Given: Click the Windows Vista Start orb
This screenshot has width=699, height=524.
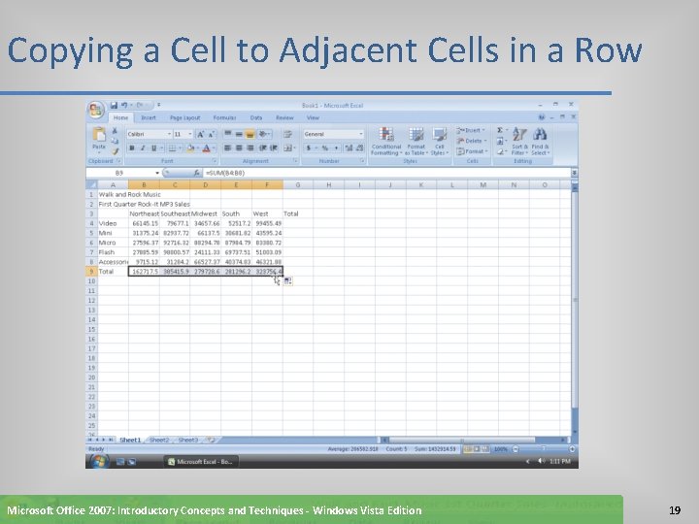Looking at the screenshot, I should (x=99, y=462).
